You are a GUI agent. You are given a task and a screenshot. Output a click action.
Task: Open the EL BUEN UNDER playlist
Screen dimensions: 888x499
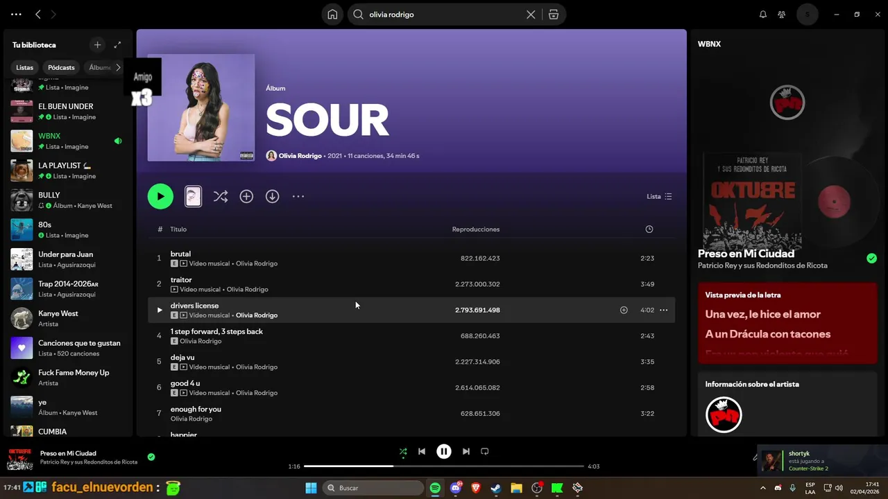(68, 111)
